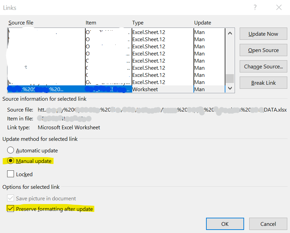Click the links list scrollbar thumb
290x233 pixels.
point(230,79)
